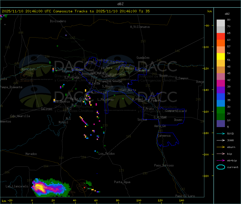Click the yellow core of the storm cell
The height and width of the screenshot is (204, 241).
tap(40, 188)
